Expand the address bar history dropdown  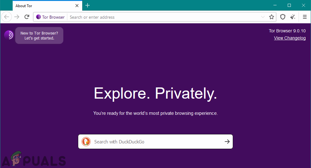[263, 17]
